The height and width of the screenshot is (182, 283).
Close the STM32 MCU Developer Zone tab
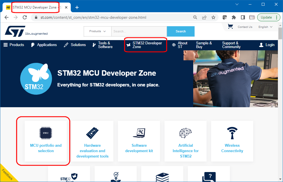click(x=66, y=7)
